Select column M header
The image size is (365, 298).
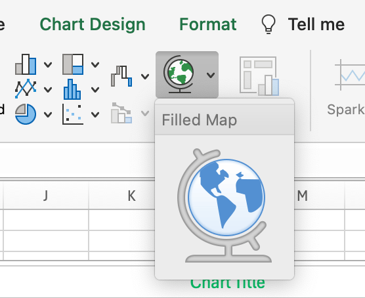click(303, 196)
